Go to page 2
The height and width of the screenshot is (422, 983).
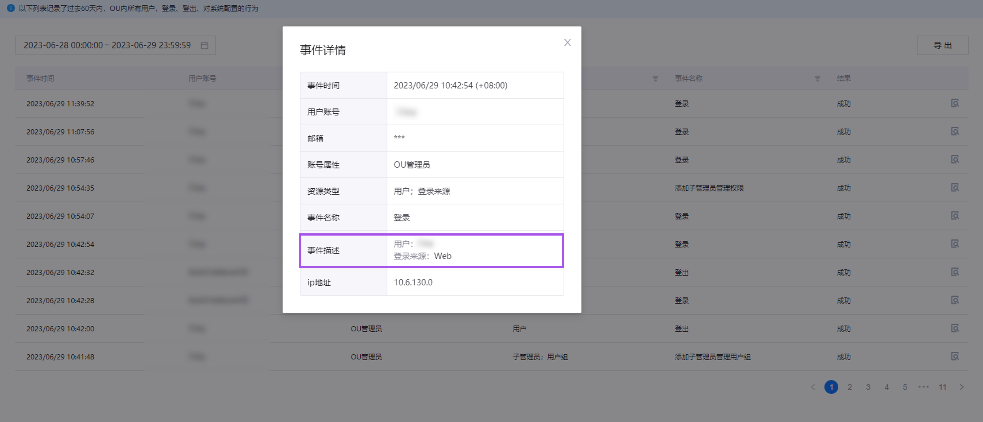[x=850, y=387]
